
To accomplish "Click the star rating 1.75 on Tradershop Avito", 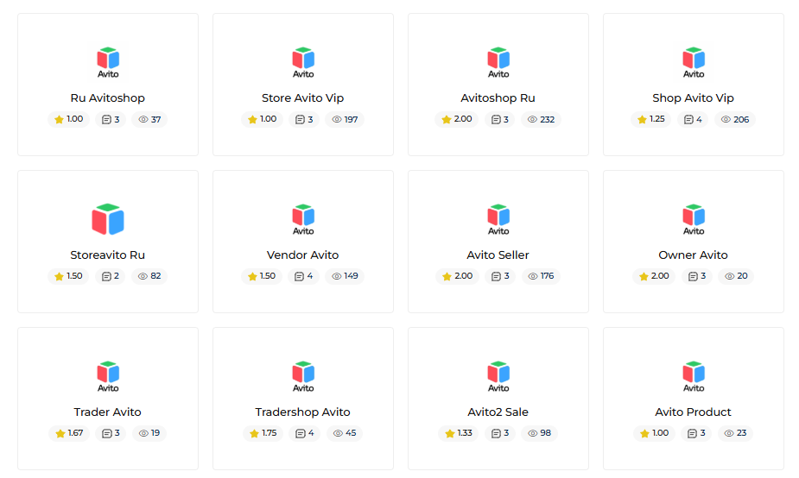I will 263,433.
